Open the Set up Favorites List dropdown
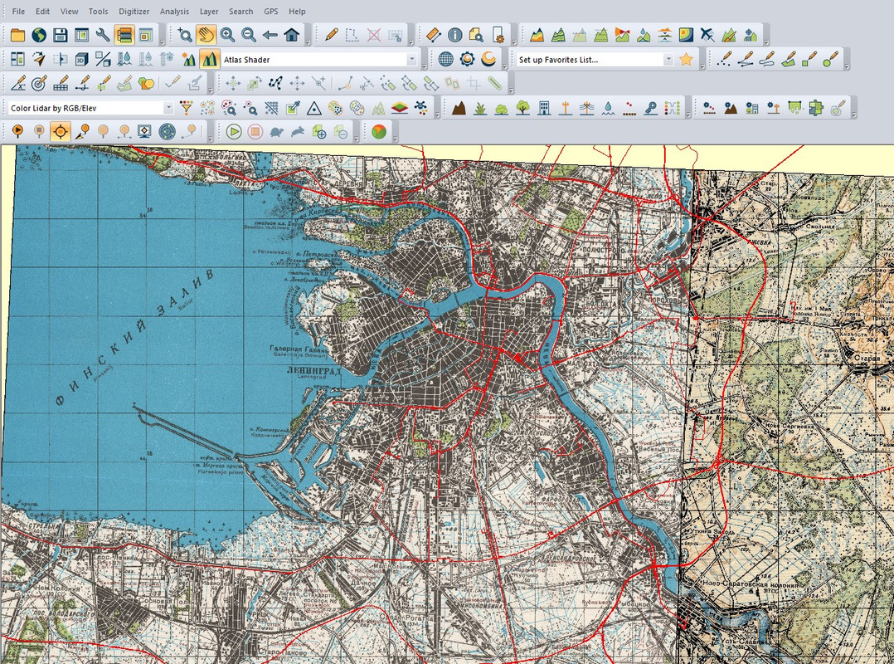This screenshot has height=664, width=894. [x=668, y=59]
